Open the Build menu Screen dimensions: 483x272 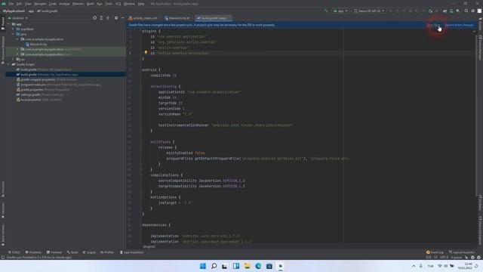click(91, 4)
